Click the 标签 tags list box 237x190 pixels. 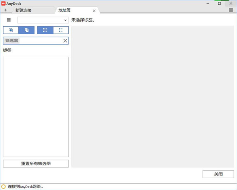click(x=36, y=107)
